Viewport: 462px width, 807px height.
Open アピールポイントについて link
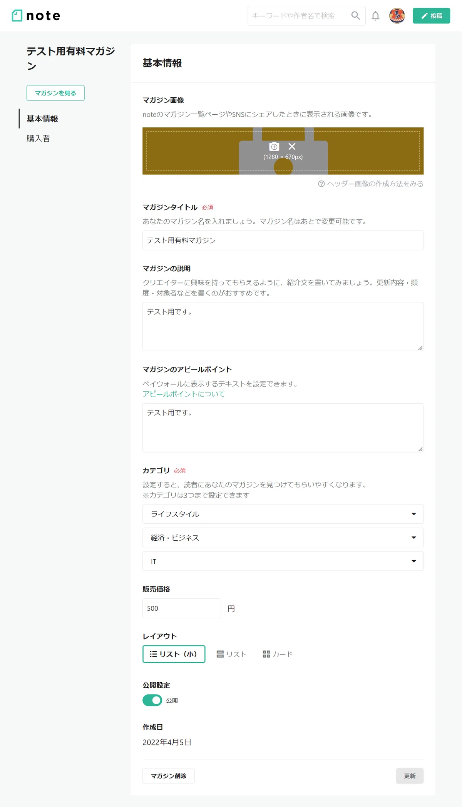tap(184, 394)
